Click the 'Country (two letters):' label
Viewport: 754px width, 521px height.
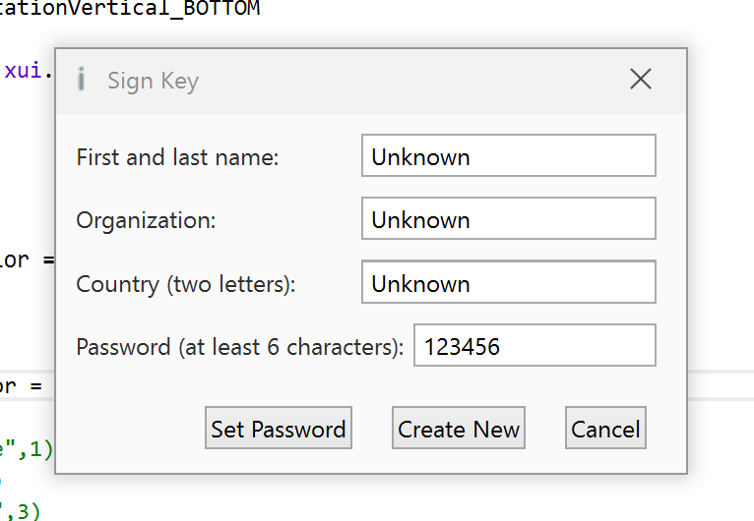pyautogui.click(x=186, y=284)
